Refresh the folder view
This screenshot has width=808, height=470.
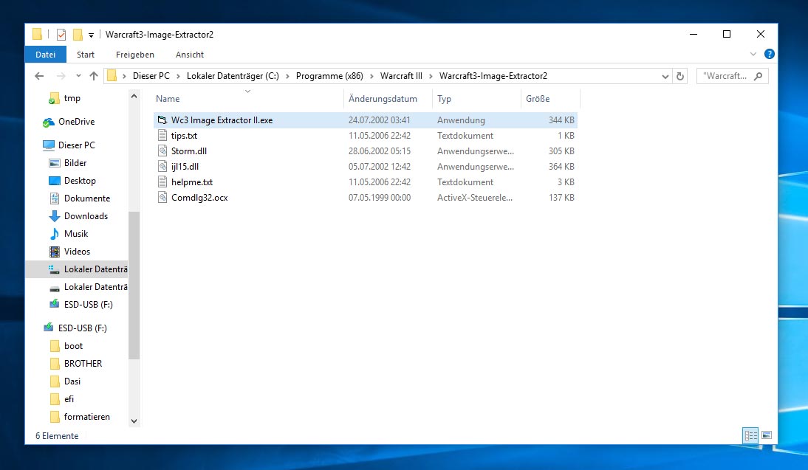click(x=680, y=76)
